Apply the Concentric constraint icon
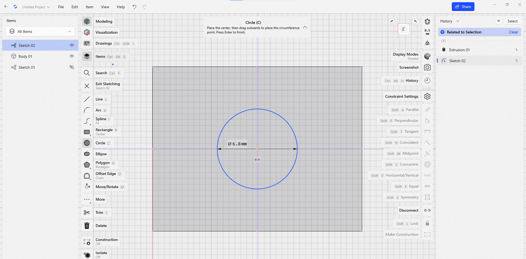 click(427, 164)
